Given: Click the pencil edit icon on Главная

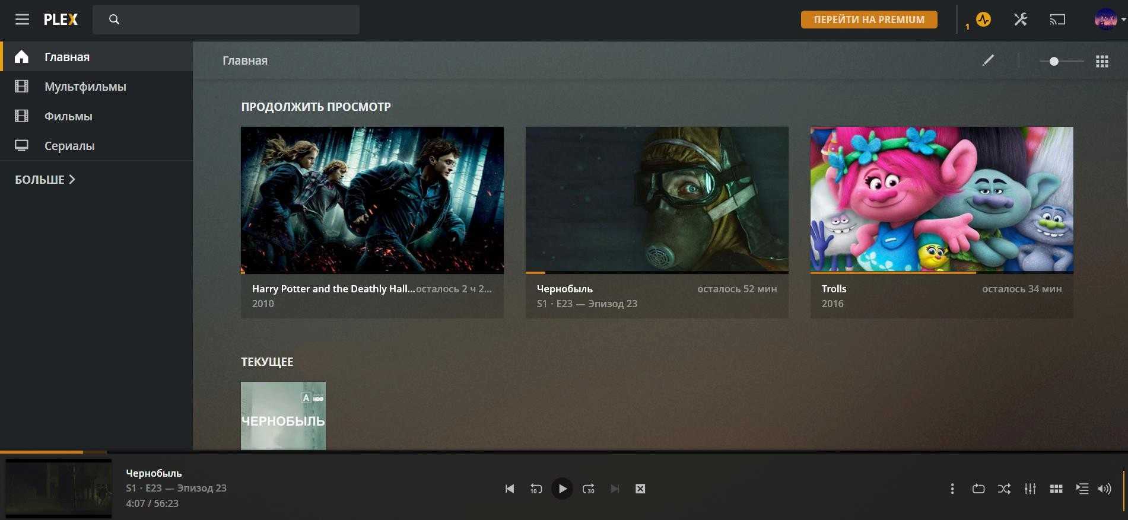Looking at the screenshot, I should coord(988,60).
